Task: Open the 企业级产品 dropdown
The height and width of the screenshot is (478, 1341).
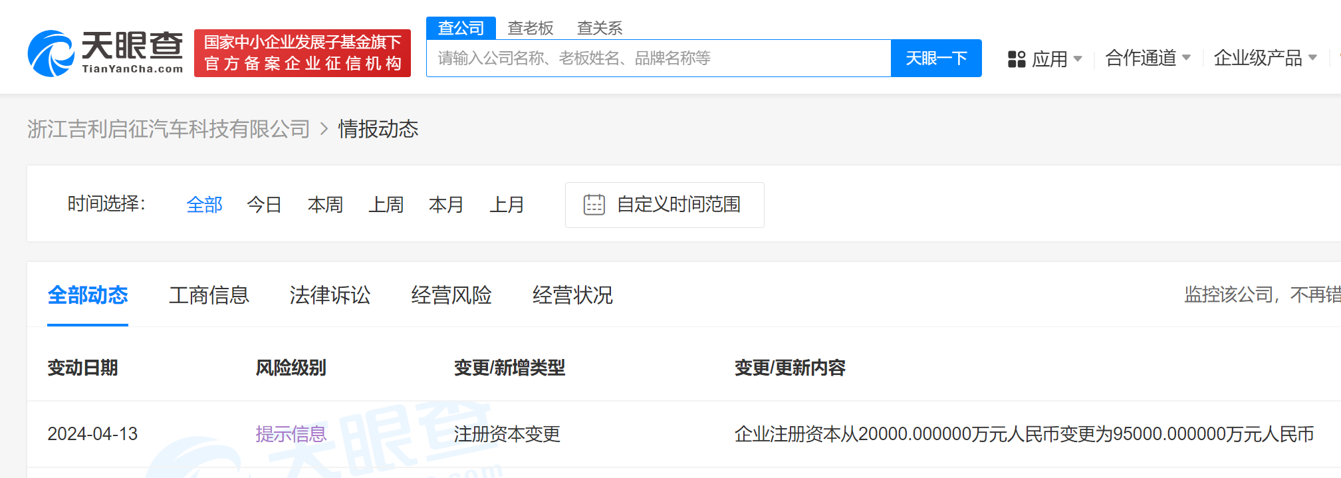Action: point(1264,59)
